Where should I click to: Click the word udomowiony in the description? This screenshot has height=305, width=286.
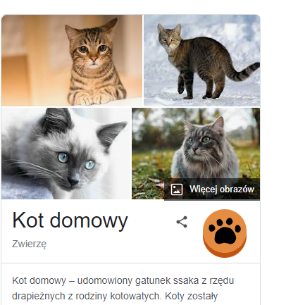pos(105,280)
